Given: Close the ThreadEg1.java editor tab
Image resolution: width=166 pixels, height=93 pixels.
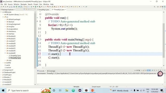Looking at the screenshot, I should (x=66, y=10).
